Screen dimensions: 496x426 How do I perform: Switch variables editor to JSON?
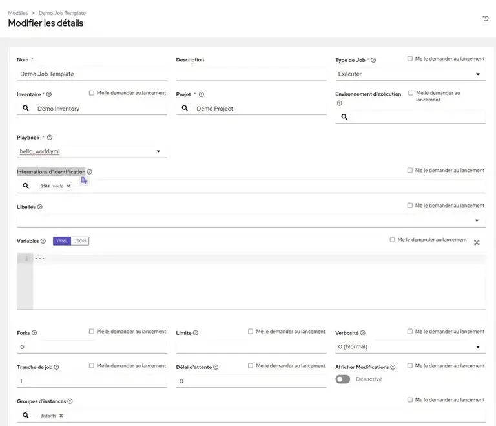pos(80,241)
